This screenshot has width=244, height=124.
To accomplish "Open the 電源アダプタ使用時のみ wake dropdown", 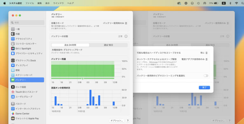I will click(x=194, y=59).
